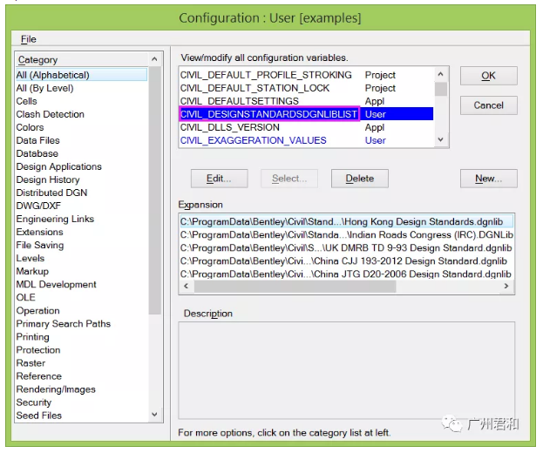Click China CJJ 193-2012 Design Standard path
Screen dimensions: 543x453
click(346, 261)
